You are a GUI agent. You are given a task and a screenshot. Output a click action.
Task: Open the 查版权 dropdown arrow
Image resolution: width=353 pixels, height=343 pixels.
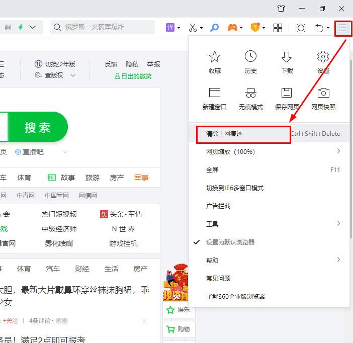(73, 75)
